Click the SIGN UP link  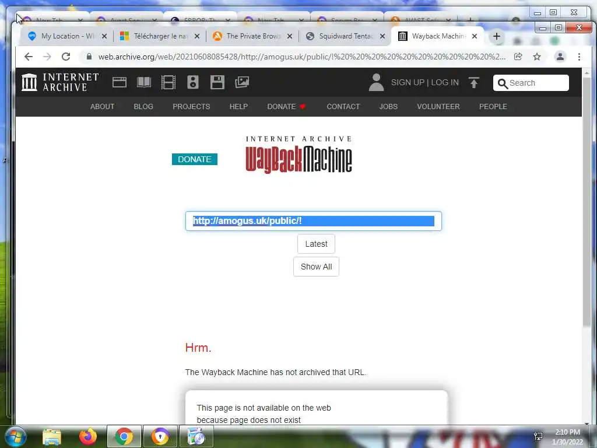408,83
